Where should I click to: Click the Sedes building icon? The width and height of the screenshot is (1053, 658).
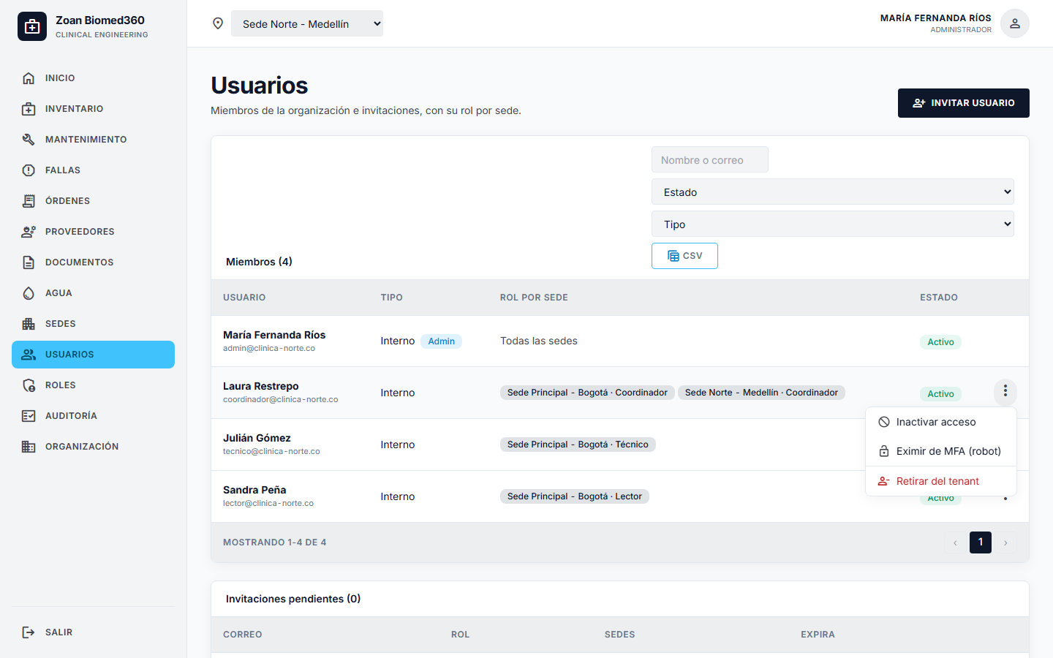coord(29,324)
